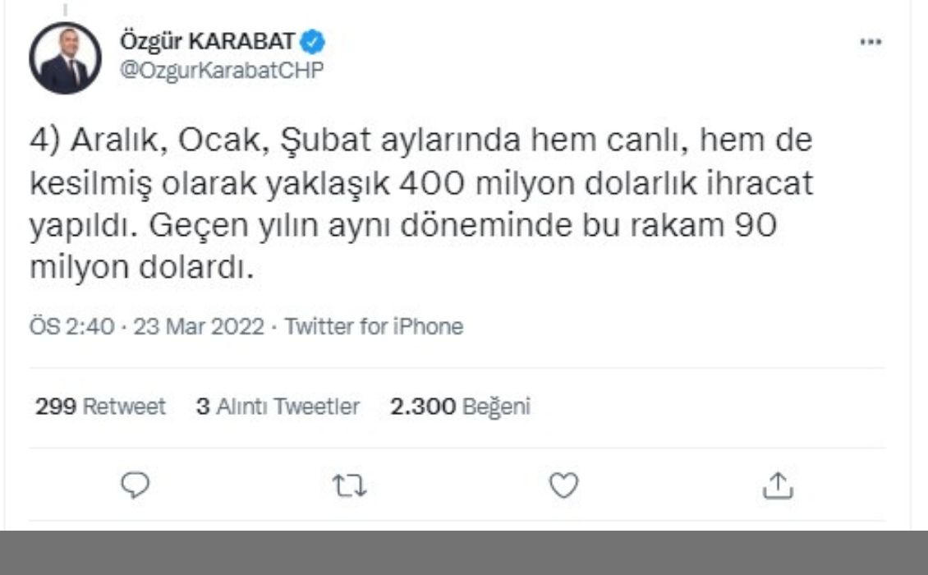Click the 'milyon dolardı.' last tweet line
Viewport: 928px width, 575px height.
coord(141,268)
